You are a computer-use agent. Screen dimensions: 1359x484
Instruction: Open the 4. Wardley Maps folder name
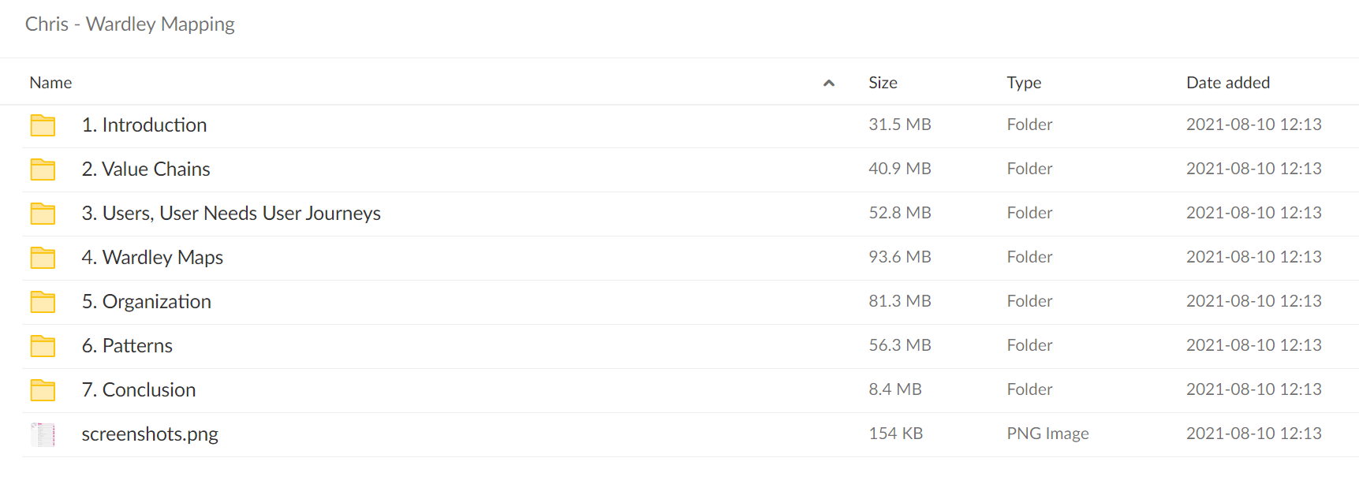pos(152,258)
